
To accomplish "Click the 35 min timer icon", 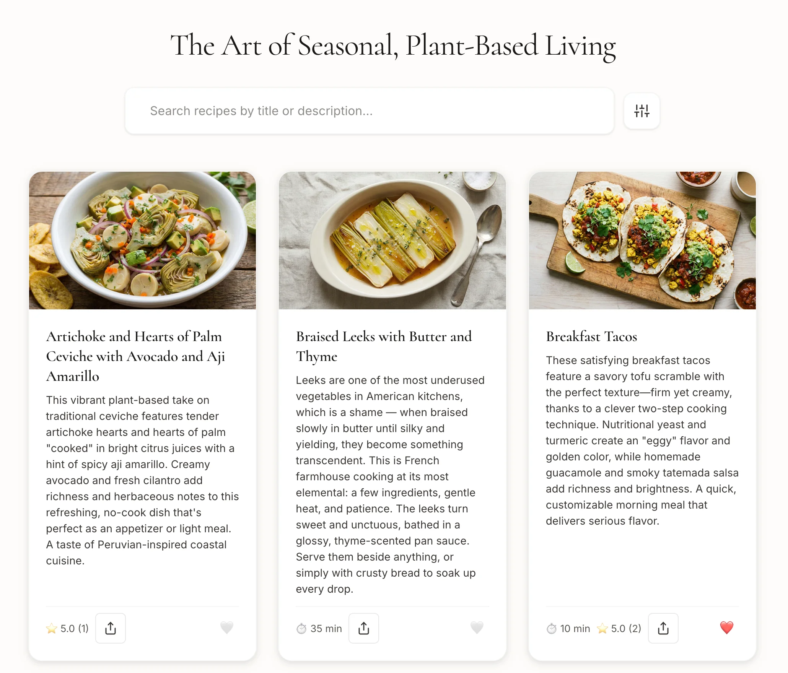I will 302,628.
